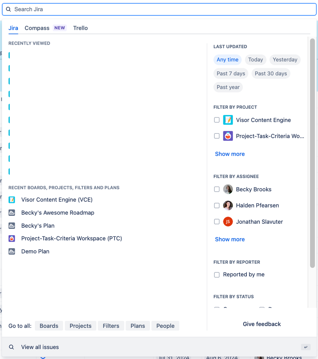Open View all issues
Image resolution: width=318 pixels, height=359 pixels.
(40, 347)
